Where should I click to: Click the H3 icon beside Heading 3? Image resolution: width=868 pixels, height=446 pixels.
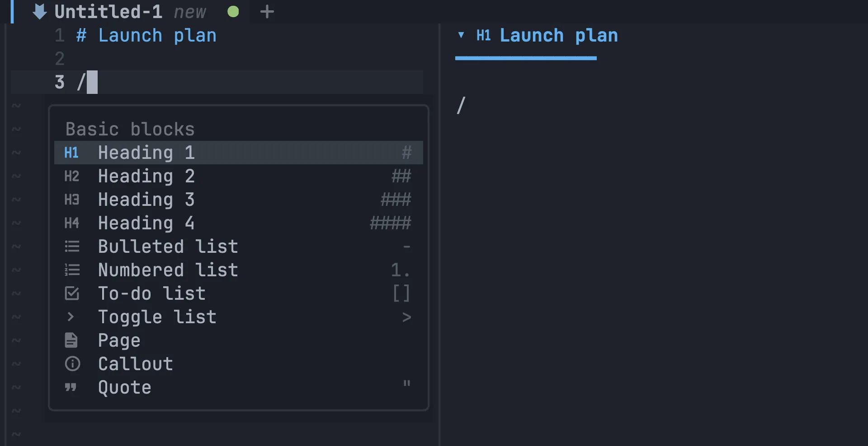[71, 200]
